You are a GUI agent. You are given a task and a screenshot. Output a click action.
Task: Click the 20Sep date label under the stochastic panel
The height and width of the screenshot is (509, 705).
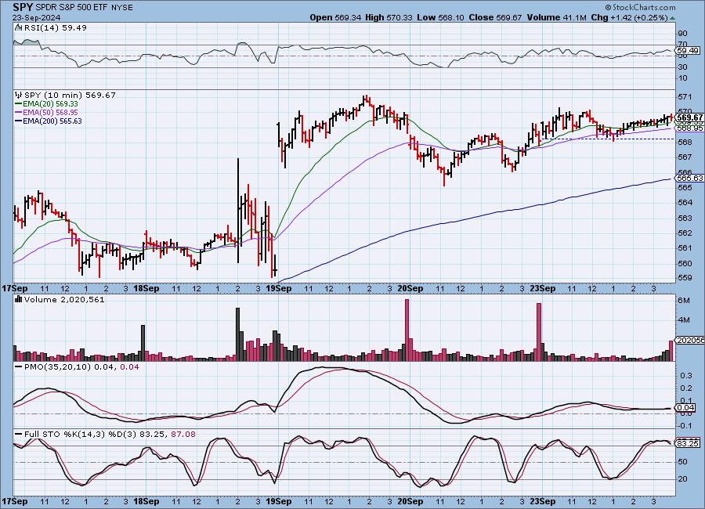tap(410, 501)
